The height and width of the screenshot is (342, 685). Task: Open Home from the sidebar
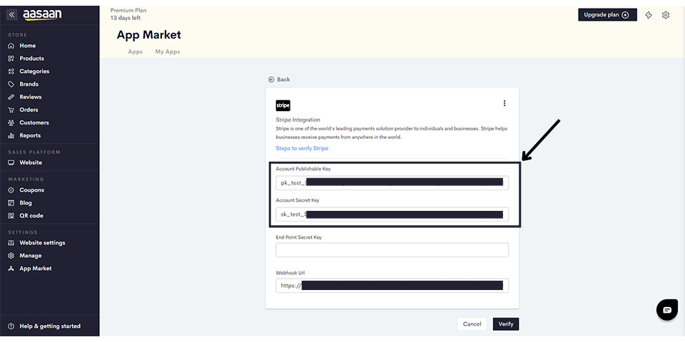(27, 46)
